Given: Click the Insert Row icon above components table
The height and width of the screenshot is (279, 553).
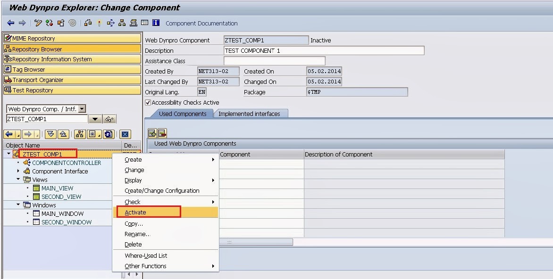Looking at the screenshot, I should pyautogui.click(x=152, y=133).
